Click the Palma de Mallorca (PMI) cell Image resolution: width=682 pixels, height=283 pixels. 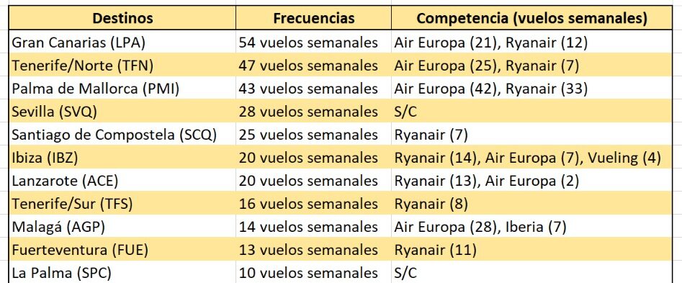click(122, 89)
